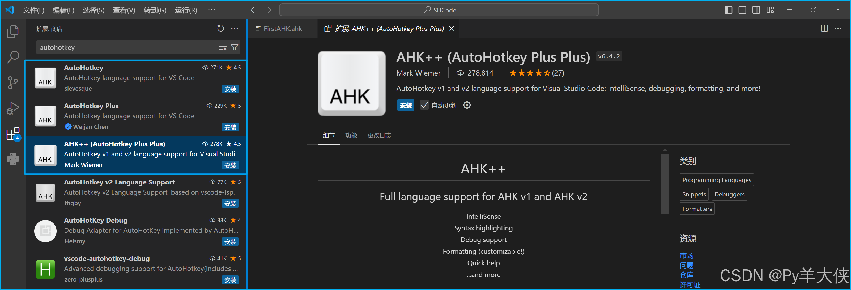Toggle primary side bar visibility
The width and height of the screenshot is (851, 290).
coord(728,10)
